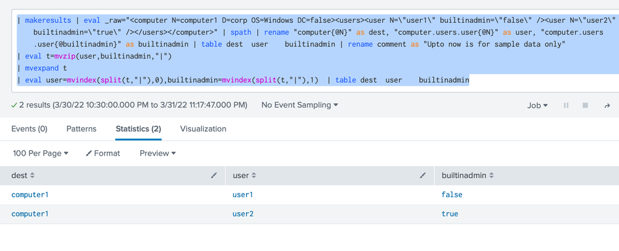
Task: Open the Format options
Action: click(x=103, y=153)
